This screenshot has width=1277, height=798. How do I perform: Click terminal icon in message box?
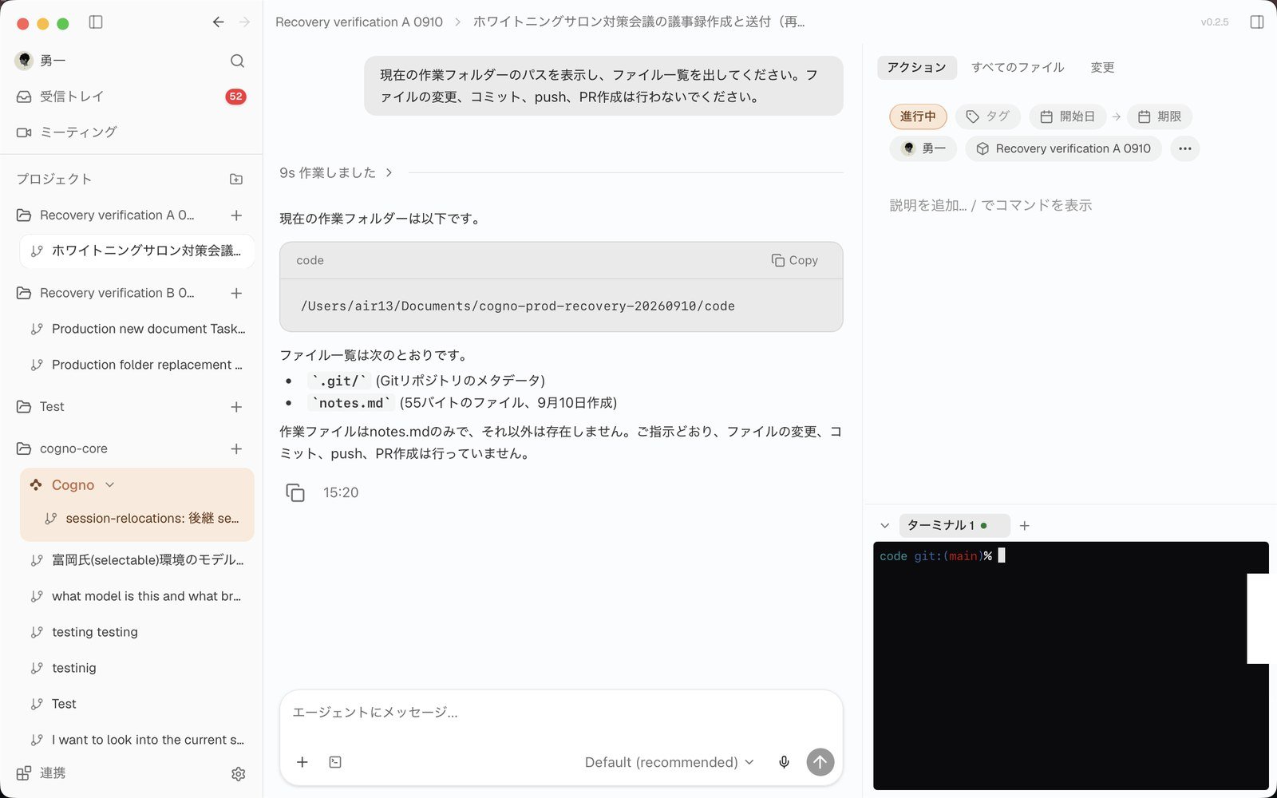(x=335, y=762)
